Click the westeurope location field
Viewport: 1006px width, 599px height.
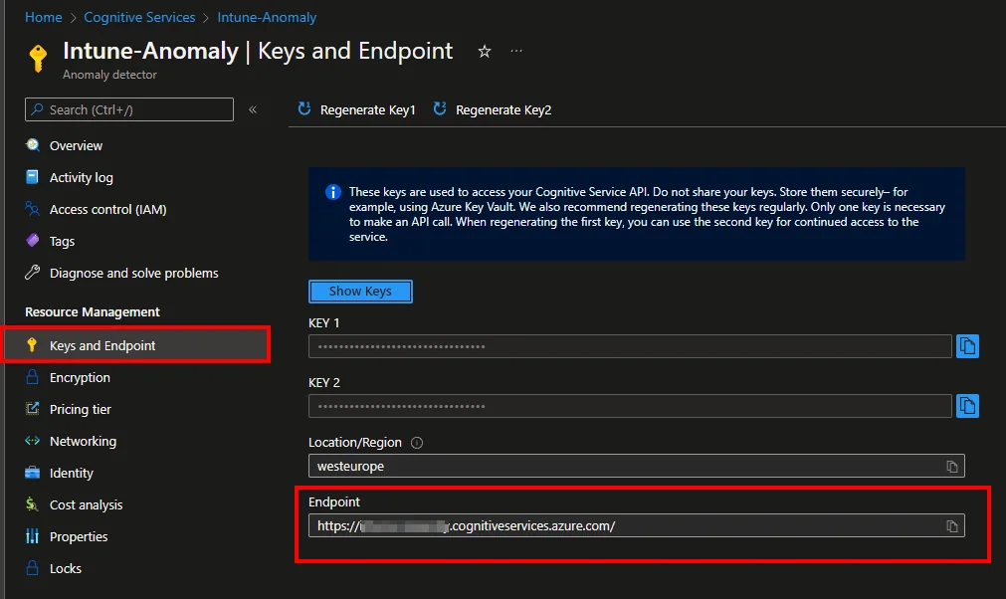tap(637, 467)
